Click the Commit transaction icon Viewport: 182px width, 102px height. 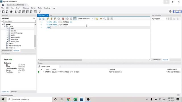67,19
